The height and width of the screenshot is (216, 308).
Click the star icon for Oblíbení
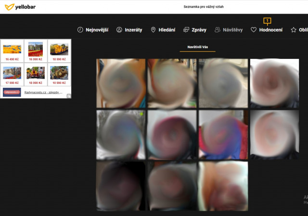point(294,30)
